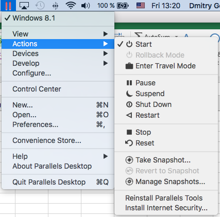Click the Help menu label
This screenshot has width=220, height=217.
[20, 156]
